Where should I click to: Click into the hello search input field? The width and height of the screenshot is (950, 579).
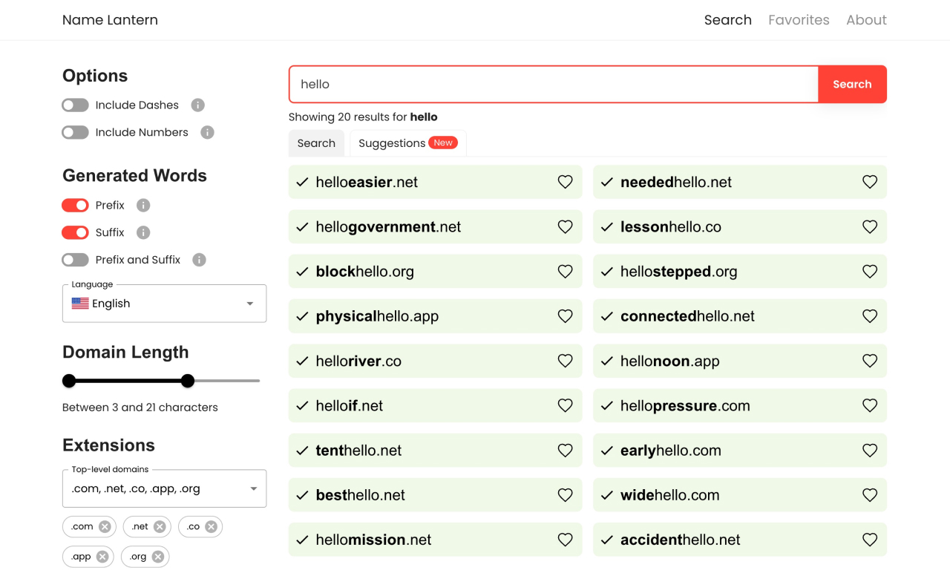tap(553, 85)
